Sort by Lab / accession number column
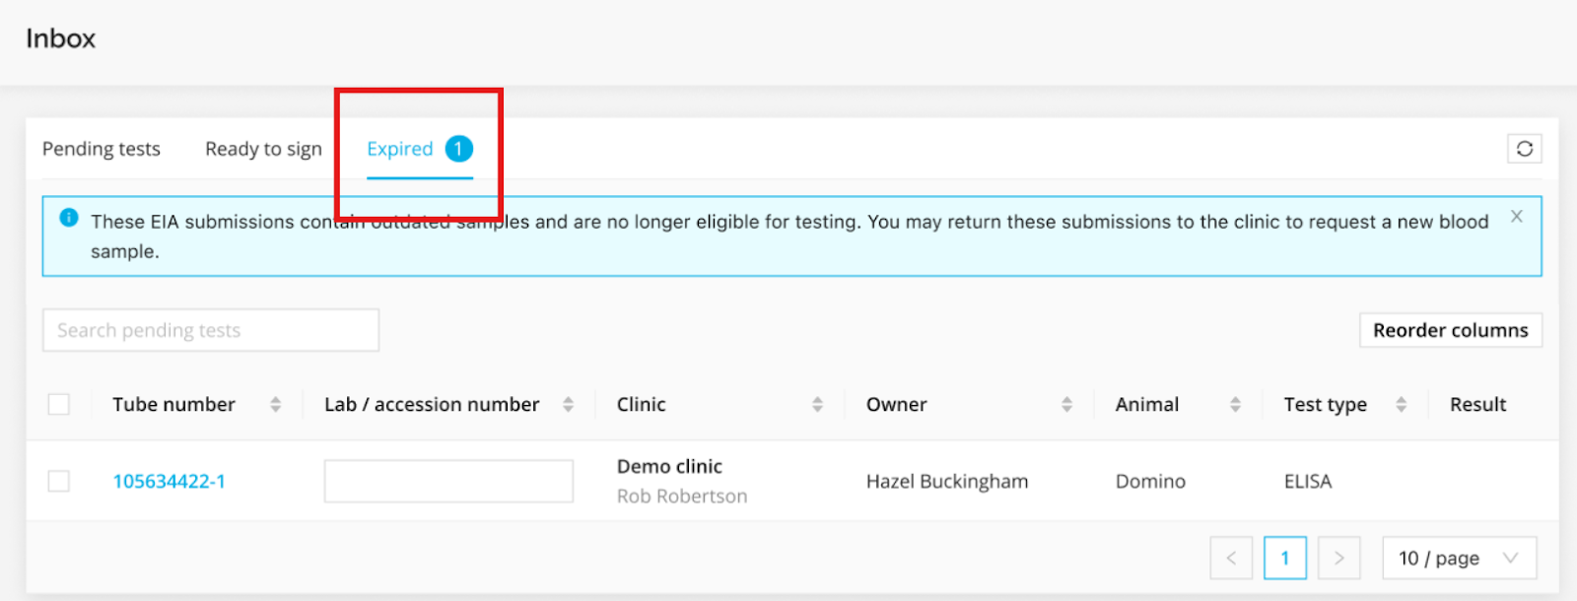The height and width of the screenshot is (601, 1577). pos(568,405)
